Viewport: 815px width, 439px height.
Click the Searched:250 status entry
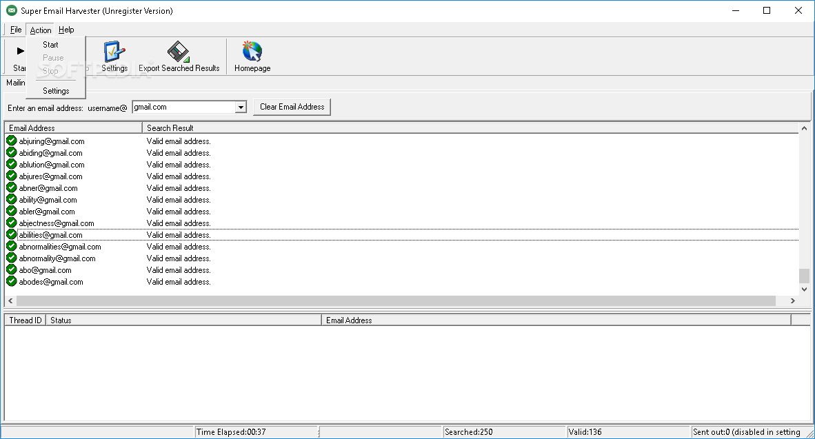pos(503,431)
